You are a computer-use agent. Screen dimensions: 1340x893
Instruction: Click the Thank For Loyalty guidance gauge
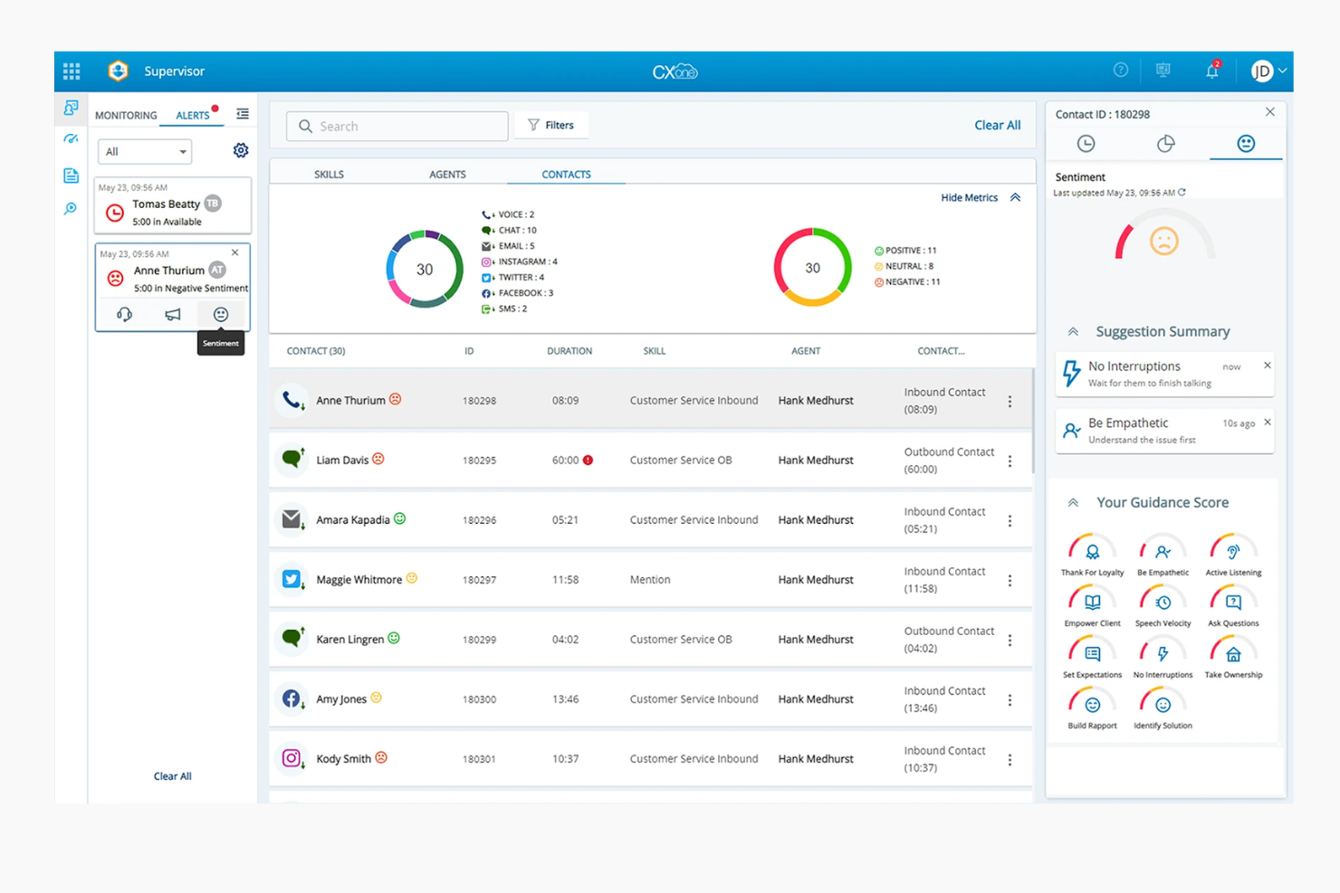click(1092, 555)
